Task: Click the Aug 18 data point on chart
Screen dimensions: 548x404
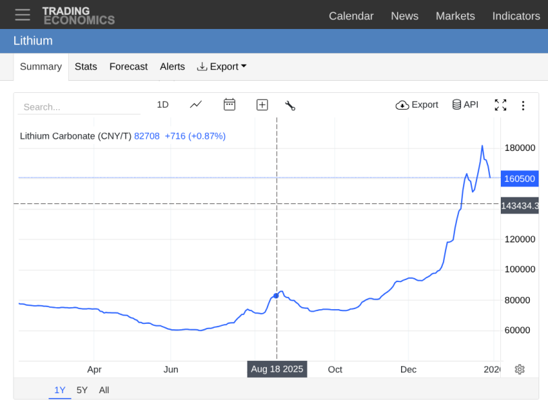Action: click(276, 296)
